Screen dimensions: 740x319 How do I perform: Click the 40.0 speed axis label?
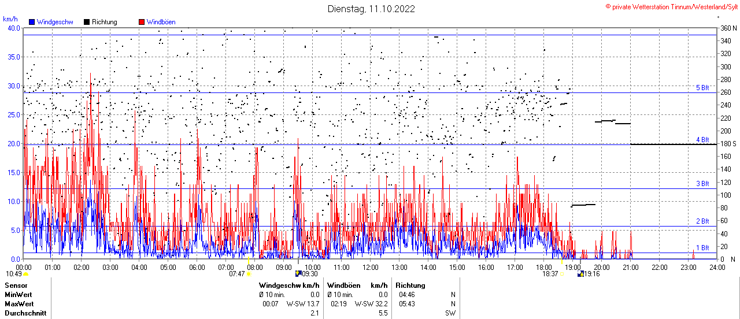(13, 28)
